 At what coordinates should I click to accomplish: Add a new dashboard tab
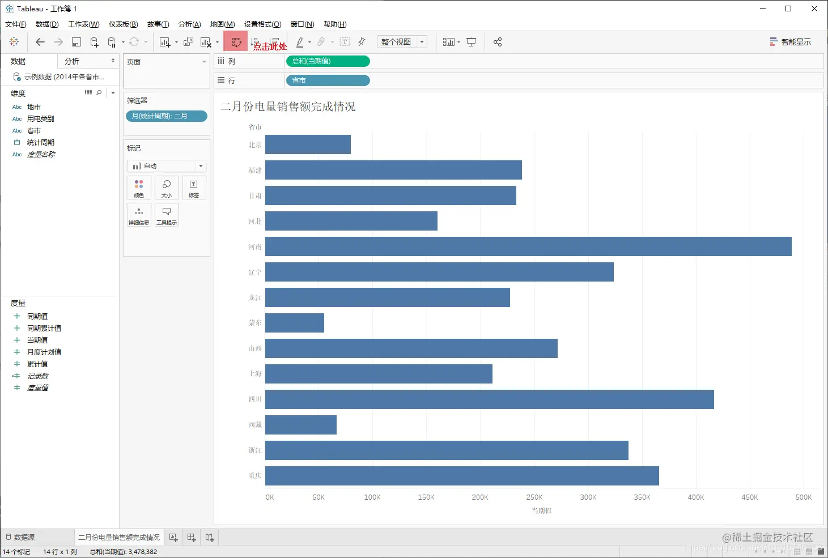click(192, 538)
